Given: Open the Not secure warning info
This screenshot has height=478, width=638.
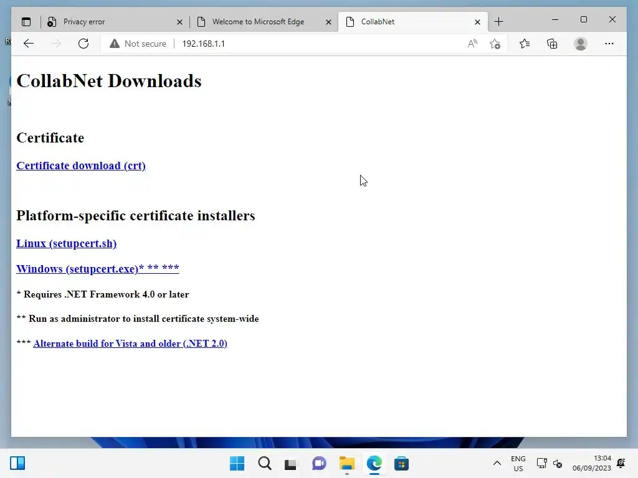Looking at the screenshot, I should coord(138,44).
